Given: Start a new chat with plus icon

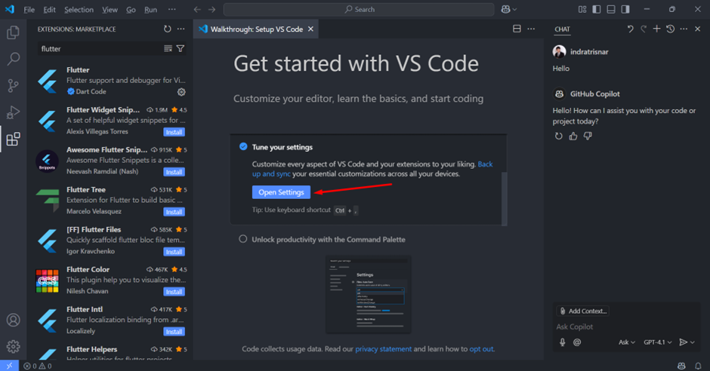Looking at the screenshot, I should click(656, 29).
